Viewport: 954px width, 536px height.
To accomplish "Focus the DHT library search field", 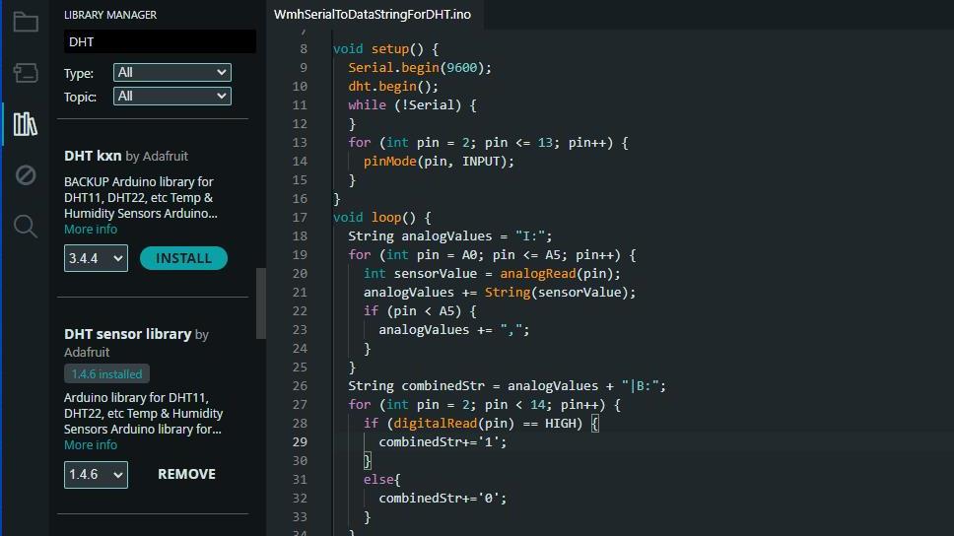I will [x=160, y=41].
